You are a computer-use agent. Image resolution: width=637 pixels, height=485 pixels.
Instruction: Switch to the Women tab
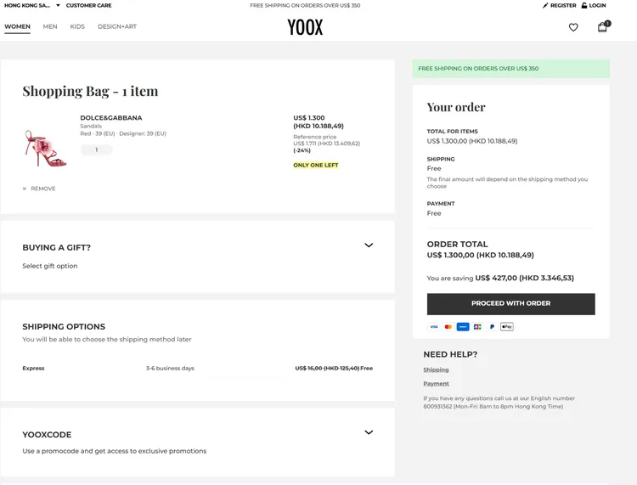tap(18, 26)
